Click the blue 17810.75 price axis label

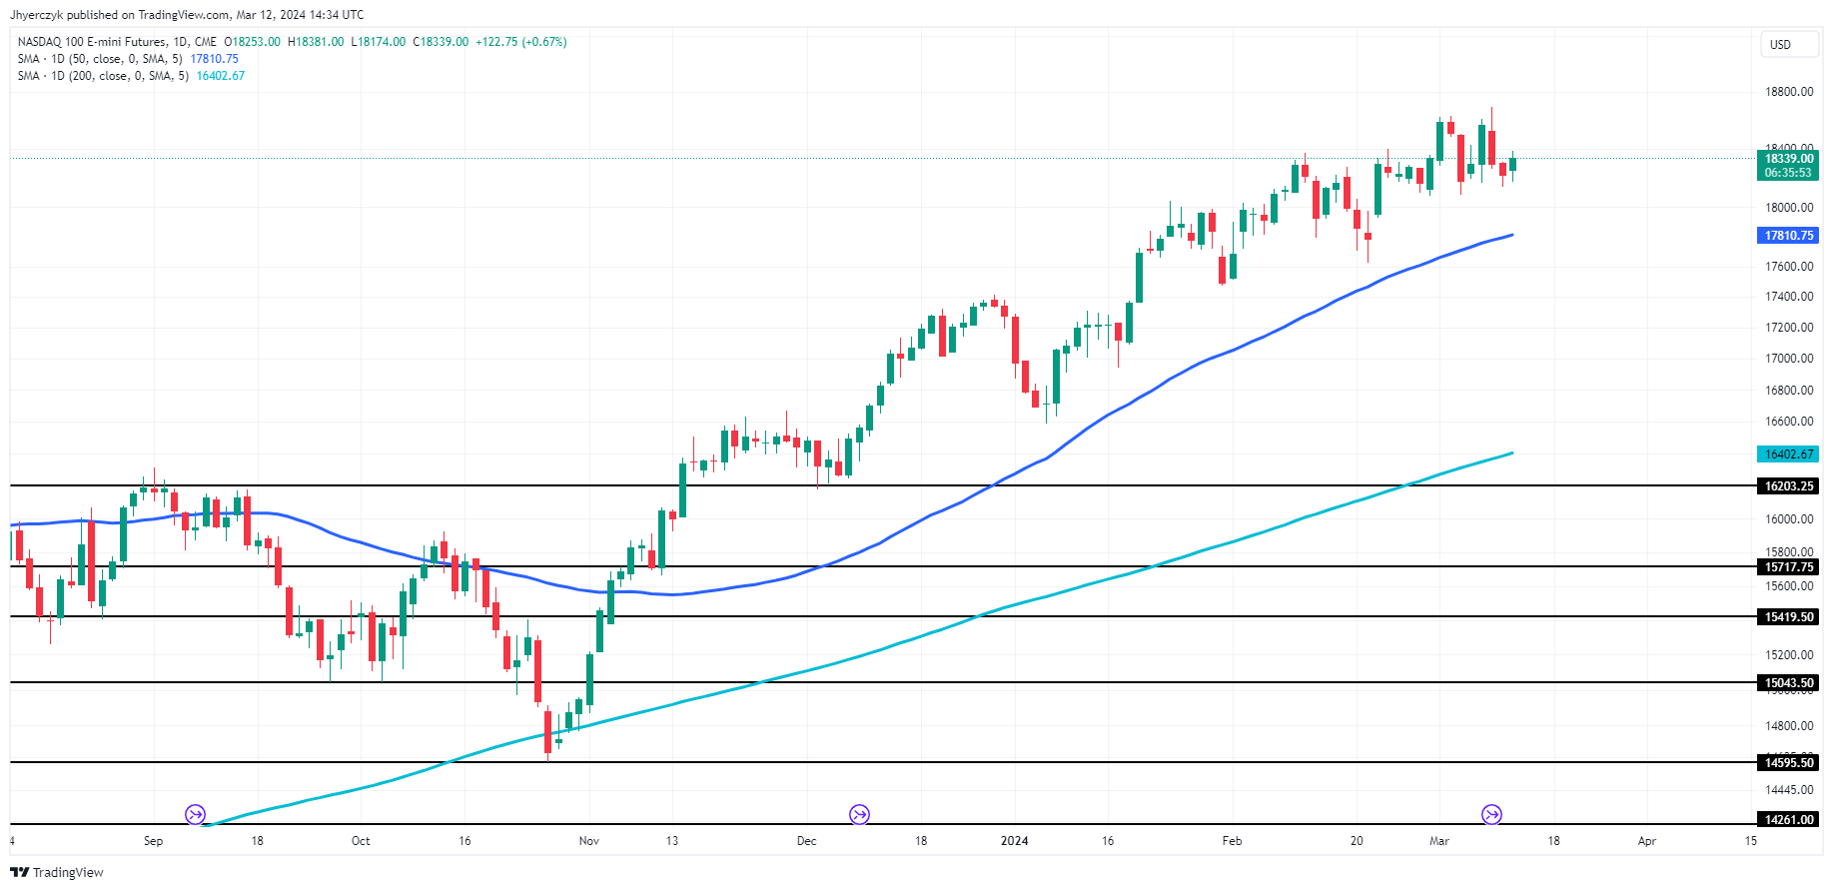[x=1788, y=236]
